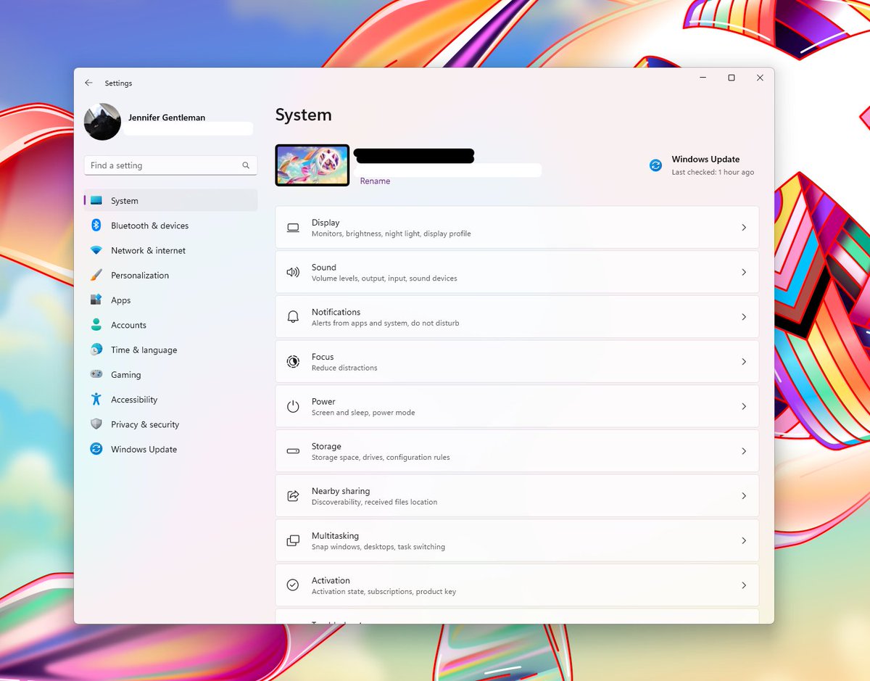Open the Privacy & security label
870x681 pixels.
[145, 424]
